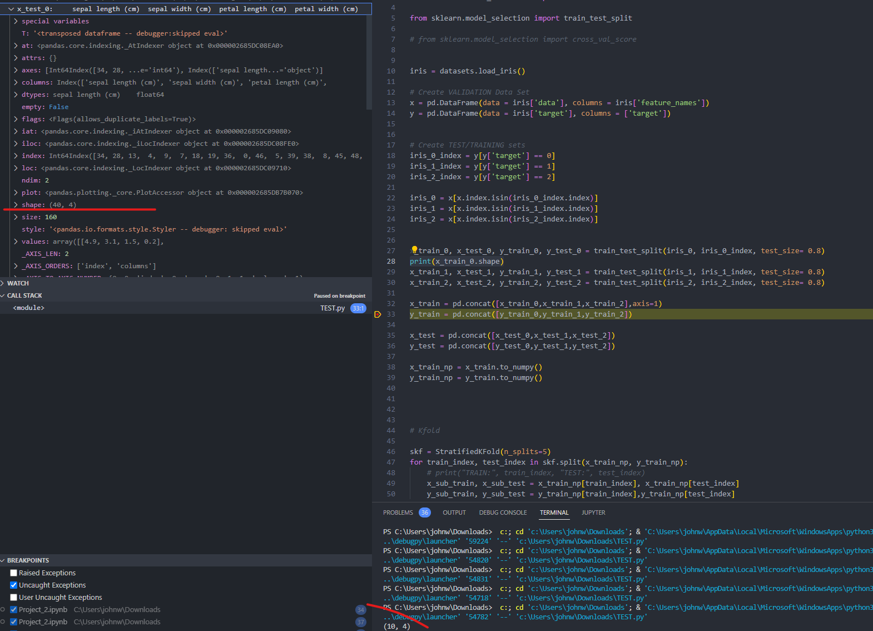Click the line 34 badge on Project_2.ipynb breakpoint
Image resolution: width=873 pixels, height=631 pixels.
tap(361, 610)
